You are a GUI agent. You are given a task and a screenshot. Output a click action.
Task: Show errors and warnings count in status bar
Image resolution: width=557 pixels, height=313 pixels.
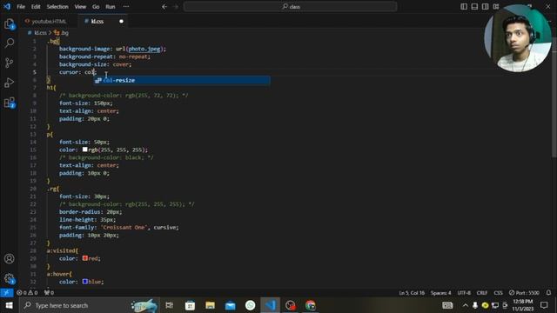pyautogui.click(x=27, y=293)
